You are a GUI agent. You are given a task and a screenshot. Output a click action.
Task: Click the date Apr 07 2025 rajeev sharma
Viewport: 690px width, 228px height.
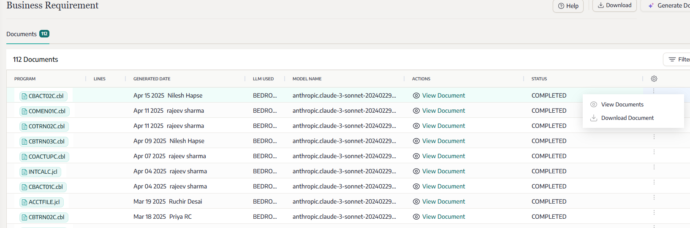(170, 156)
